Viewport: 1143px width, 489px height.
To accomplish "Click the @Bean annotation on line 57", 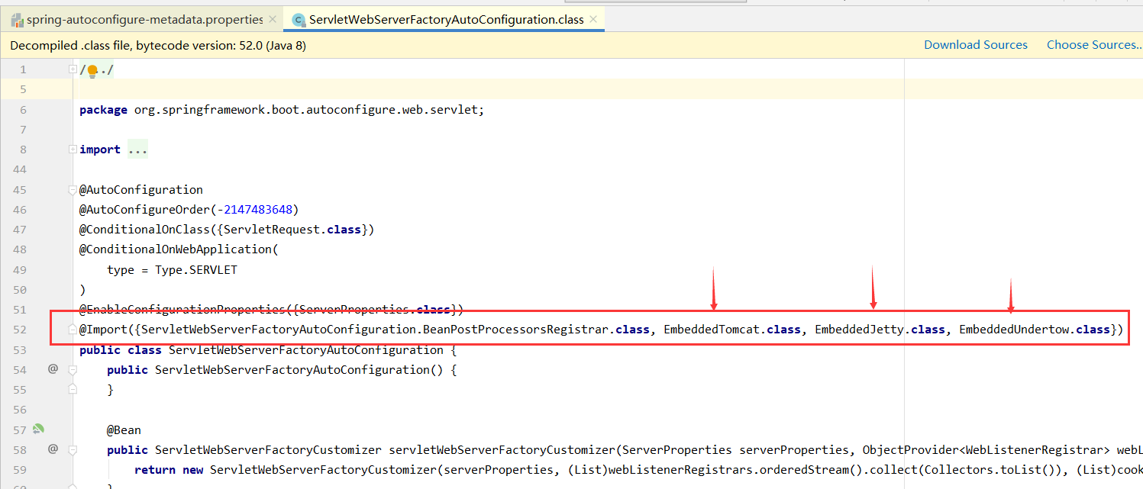I will [124, 429].
